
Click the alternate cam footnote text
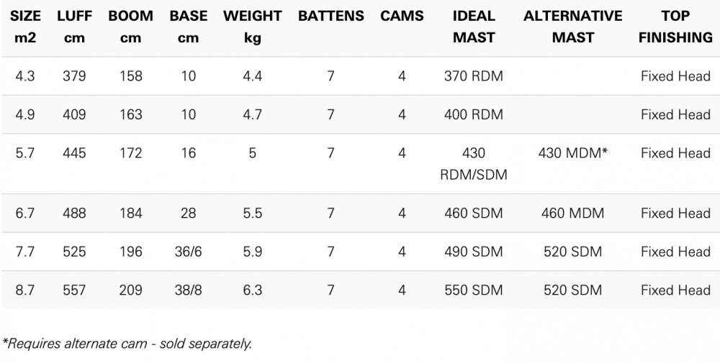pyautogui.click(x=127, y=343)
